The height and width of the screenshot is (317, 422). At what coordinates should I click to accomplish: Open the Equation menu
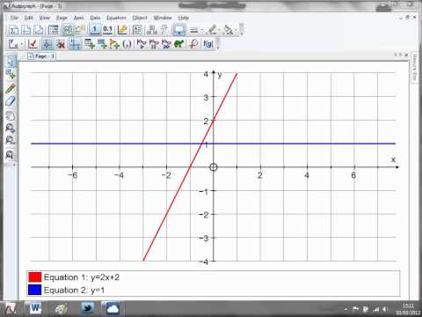pyautogui.click(x=116, y=18)
